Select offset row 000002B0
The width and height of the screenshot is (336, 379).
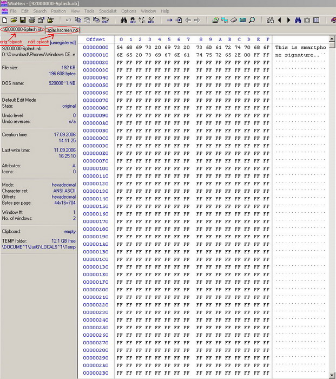(96, 373)
